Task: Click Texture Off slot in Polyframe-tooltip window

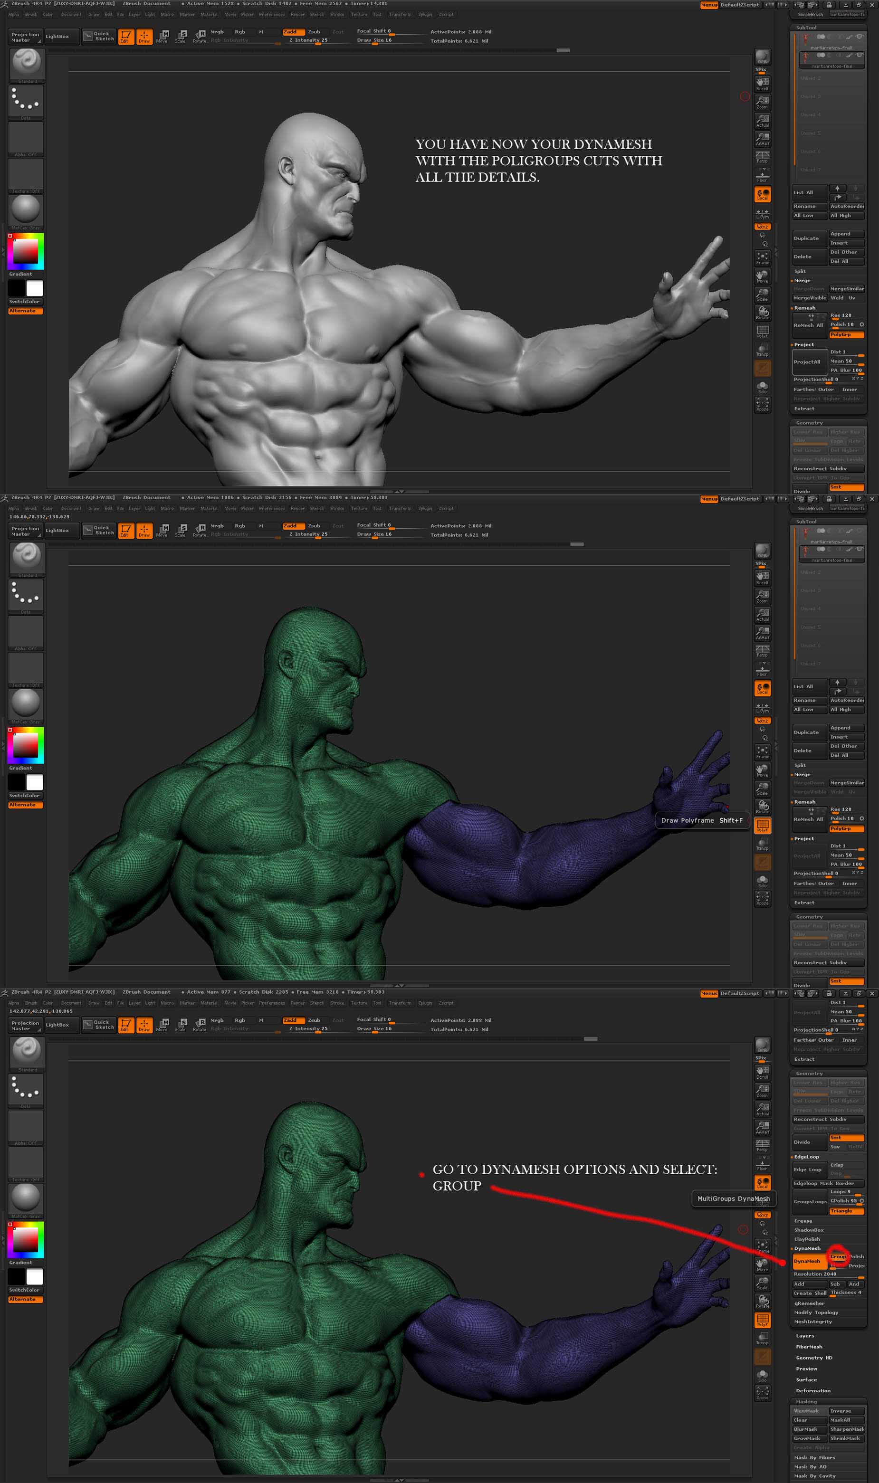Action: pos(26,670)
